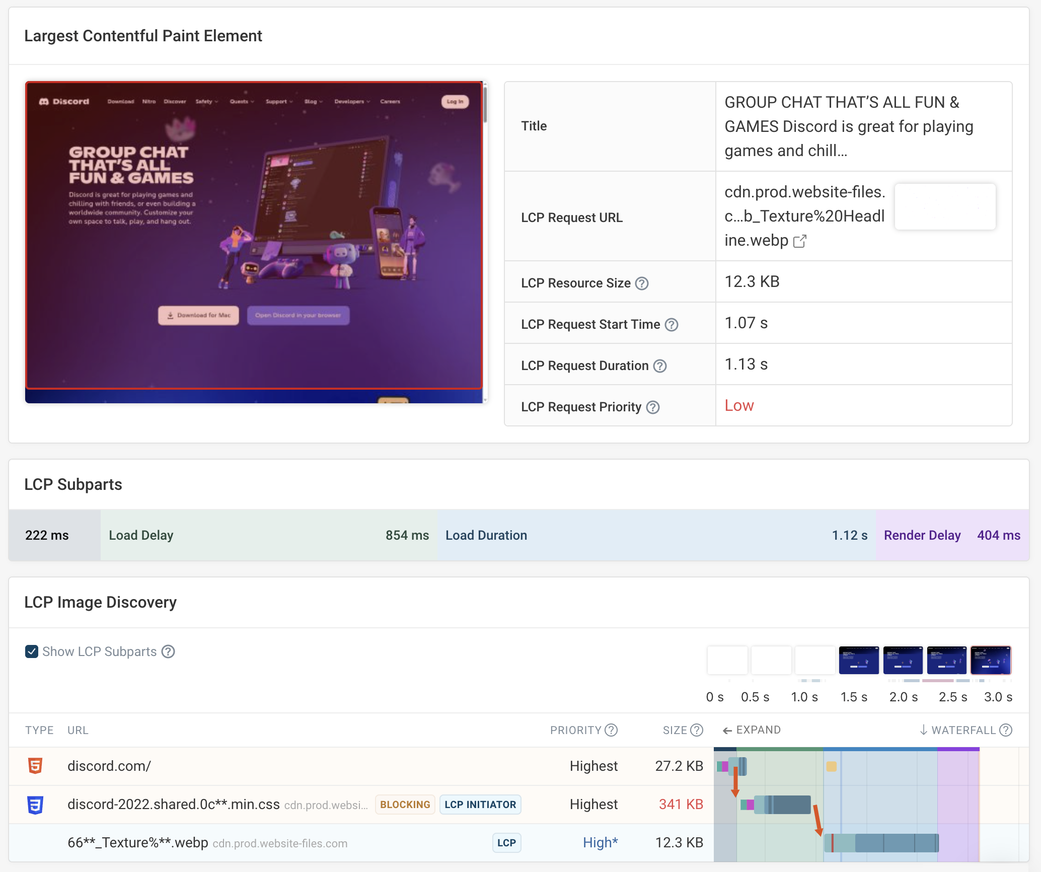This screenshot has width=1041, height=872.
Task: Click help icon next to LCP Resource Size
Action: click(x=641, y=283)
